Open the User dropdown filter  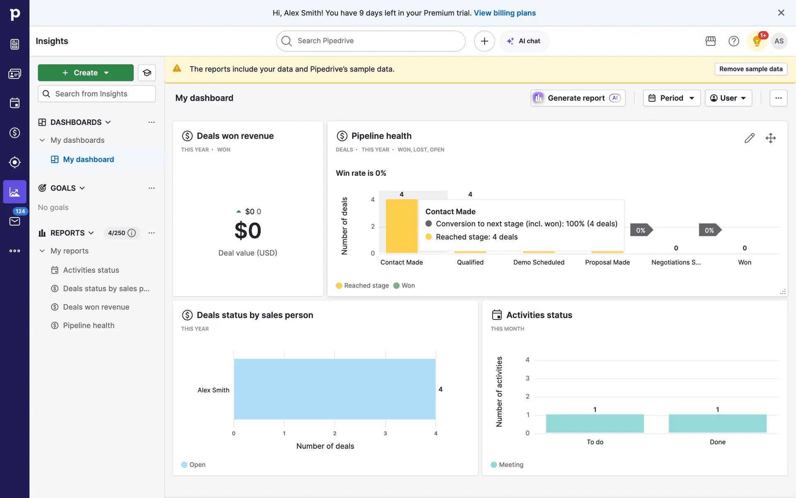click(x=728, y=98)
